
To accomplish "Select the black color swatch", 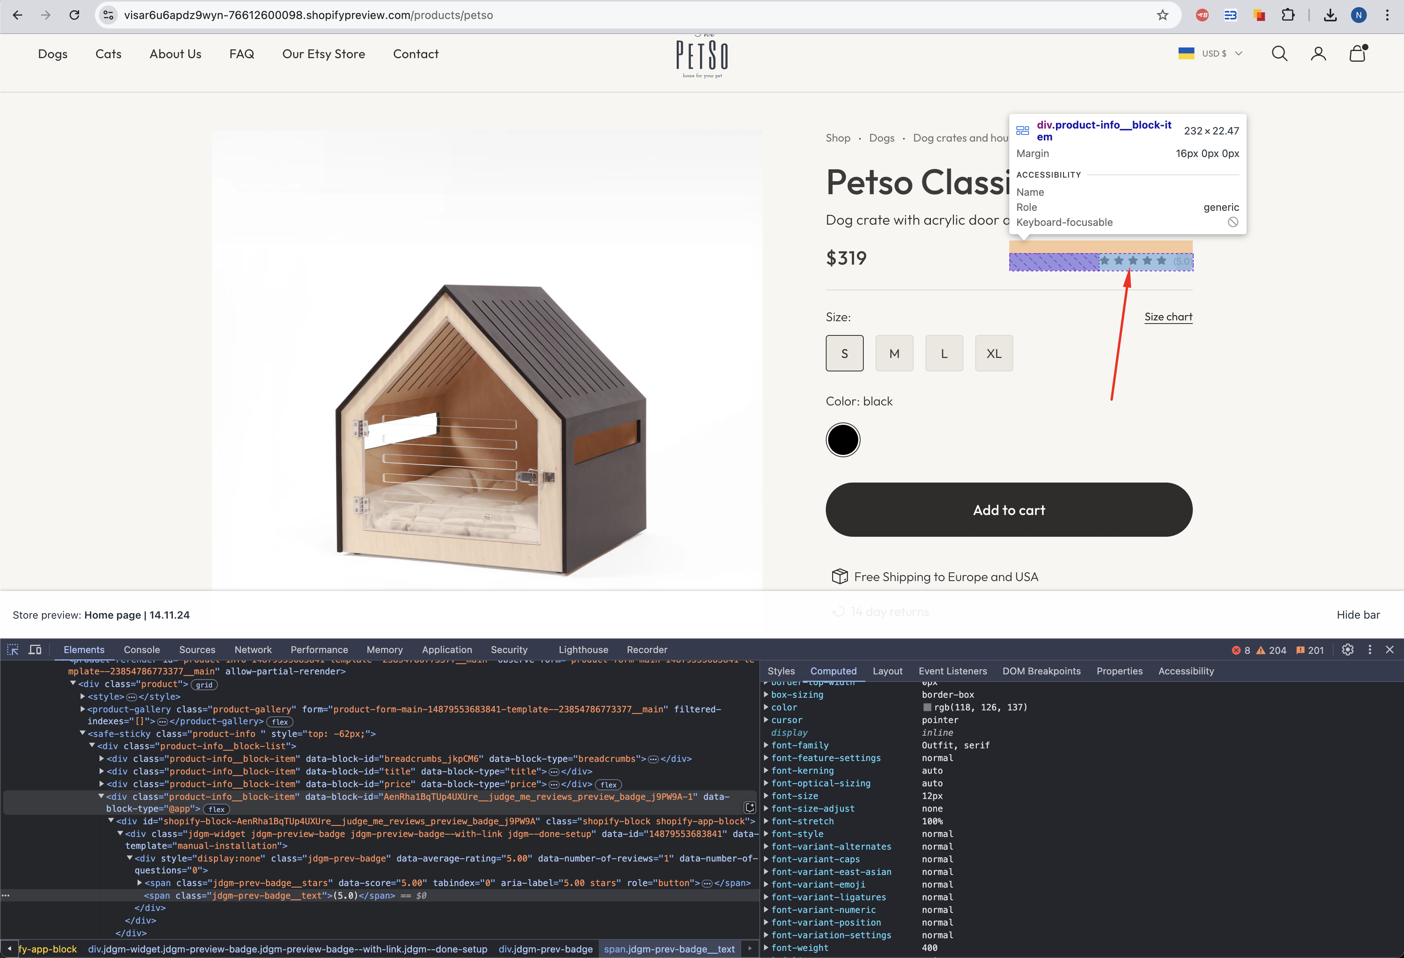I will pyautogui.click(x=843, y=440).
